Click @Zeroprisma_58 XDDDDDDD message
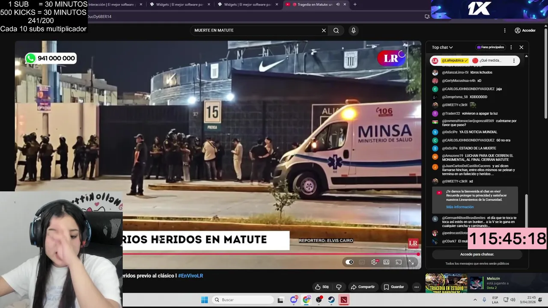 tap(459, 97)
